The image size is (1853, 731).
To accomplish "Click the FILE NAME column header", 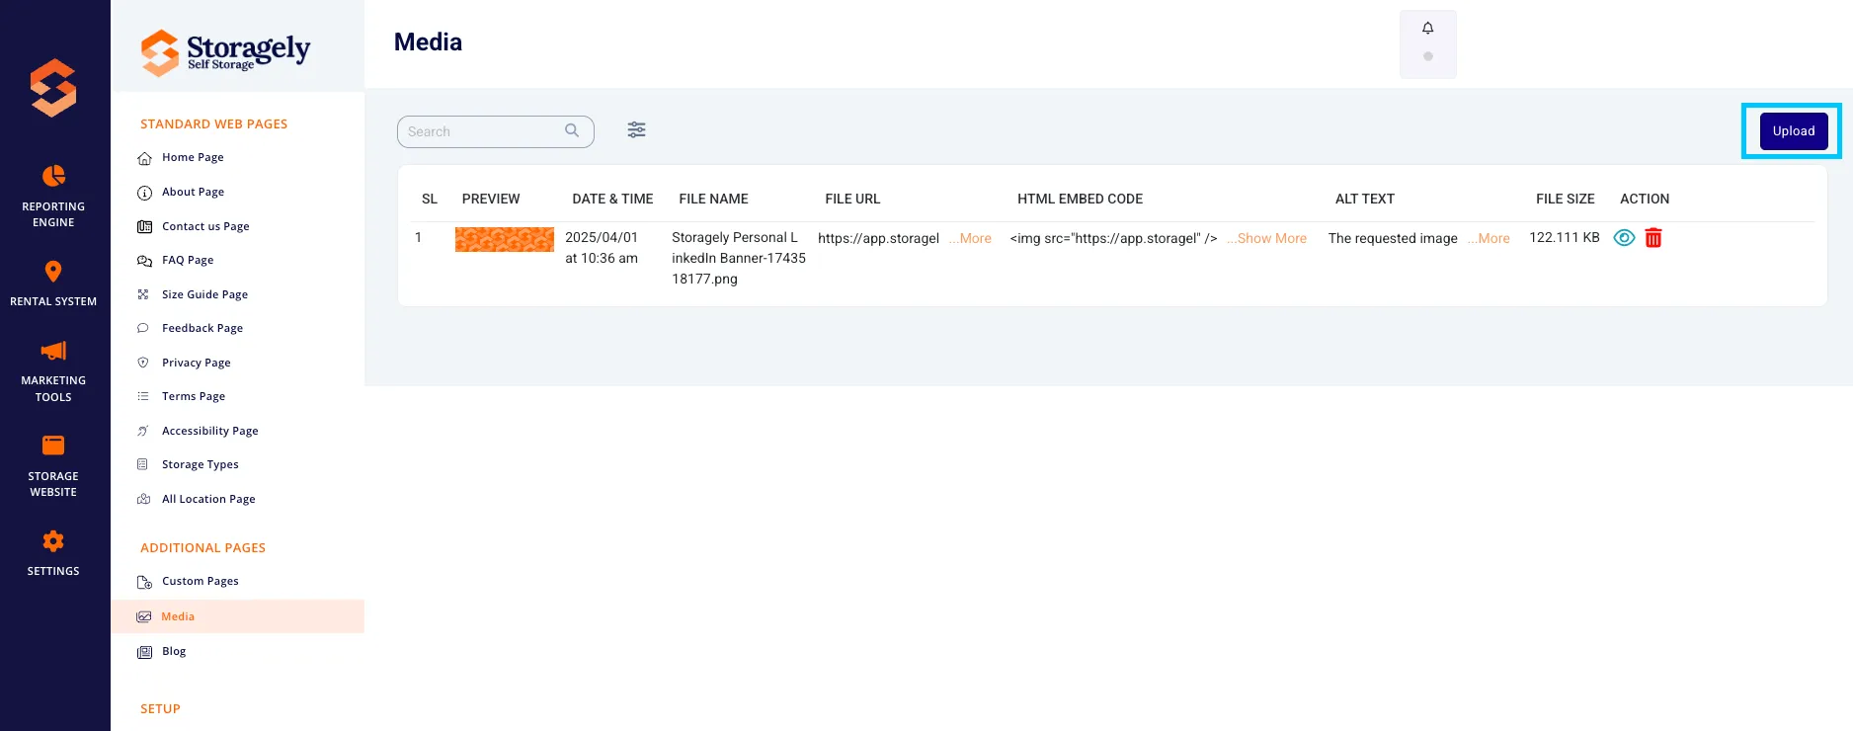I will [x=713, y=199].
